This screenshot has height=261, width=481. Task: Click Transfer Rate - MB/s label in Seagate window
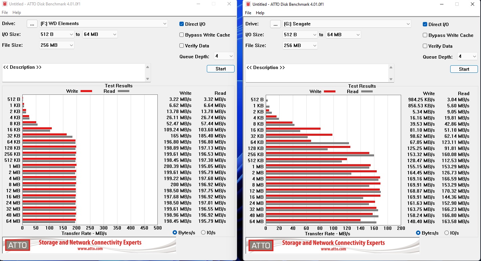coord(328,234)
